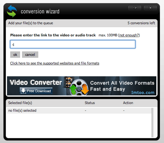164x143 pixels.
Task: Click the film reel icon in the ad banner
Action: (x=79, y=87)
